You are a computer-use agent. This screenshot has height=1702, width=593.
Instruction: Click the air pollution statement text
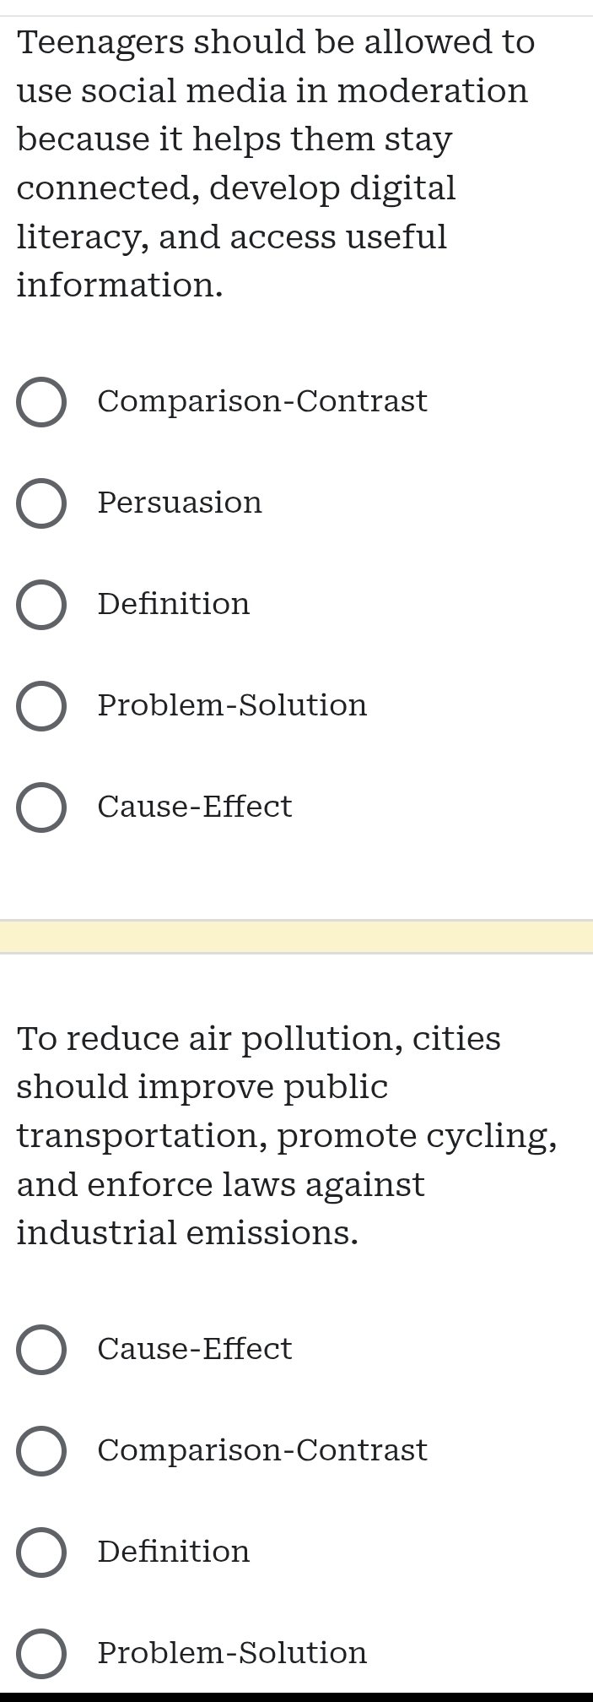point(287,1136)
